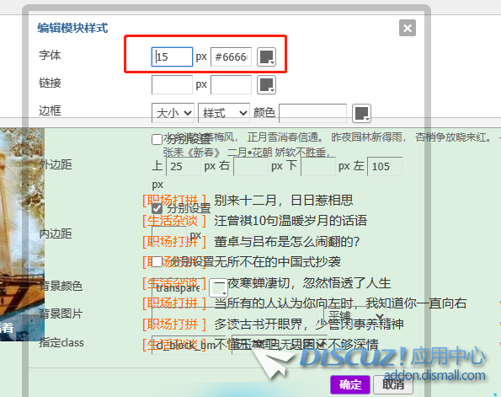Uncheck the checked 分别设置 checkbox for 外边距
Image resolution: width=501 pixels, height=397 pixels.
pos(157,208)
